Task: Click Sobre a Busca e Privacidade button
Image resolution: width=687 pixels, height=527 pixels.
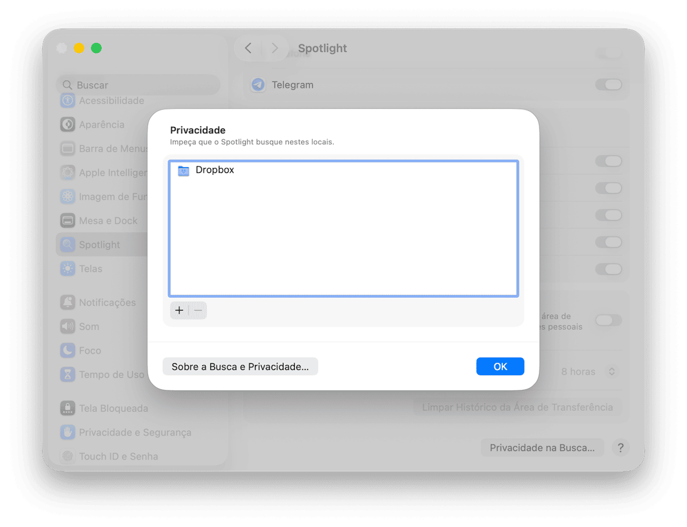Action: (x=240, y=367)
